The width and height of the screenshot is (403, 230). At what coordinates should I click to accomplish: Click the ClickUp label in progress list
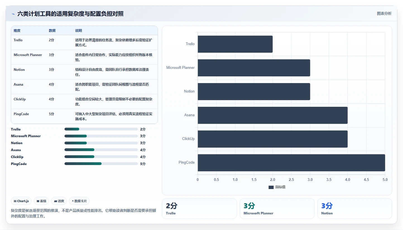[17, 157]
